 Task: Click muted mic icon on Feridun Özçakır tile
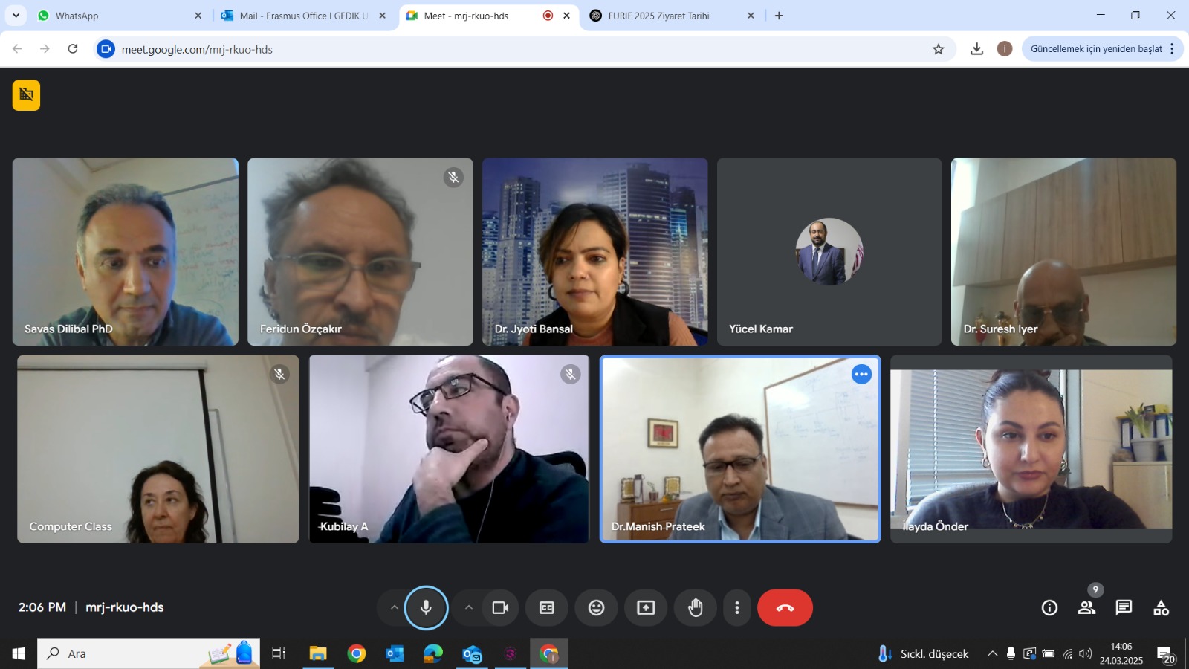453,177
